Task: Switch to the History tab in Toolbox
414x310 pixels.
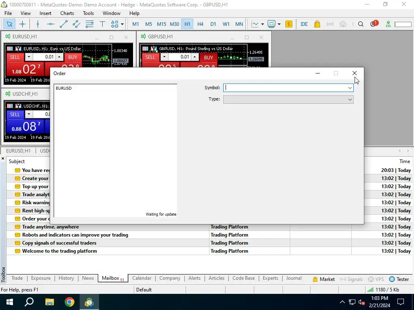Action: pos(66,278)
